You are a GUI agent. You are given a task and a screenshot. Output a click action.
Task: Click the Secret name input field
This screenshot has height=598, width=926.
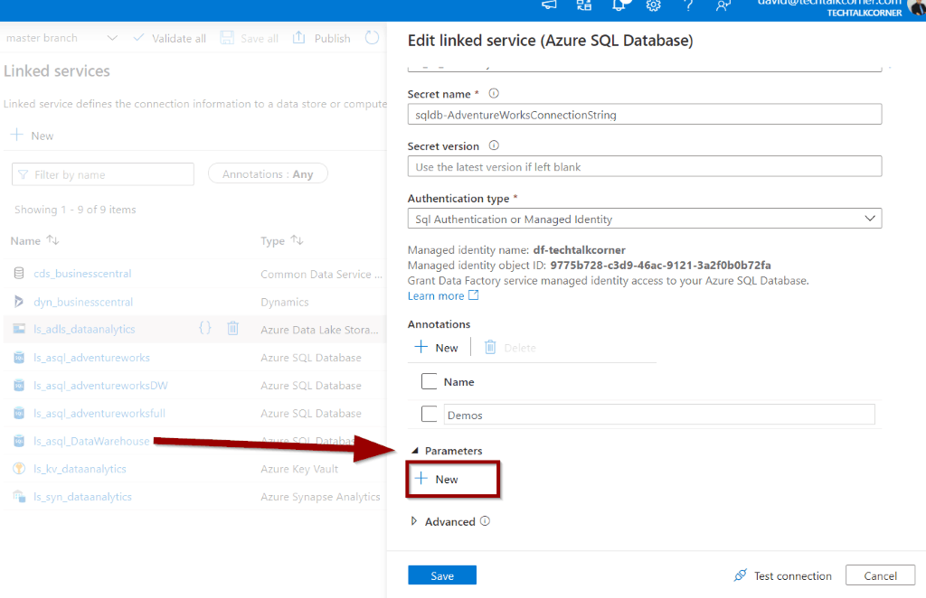pos(644,115)
